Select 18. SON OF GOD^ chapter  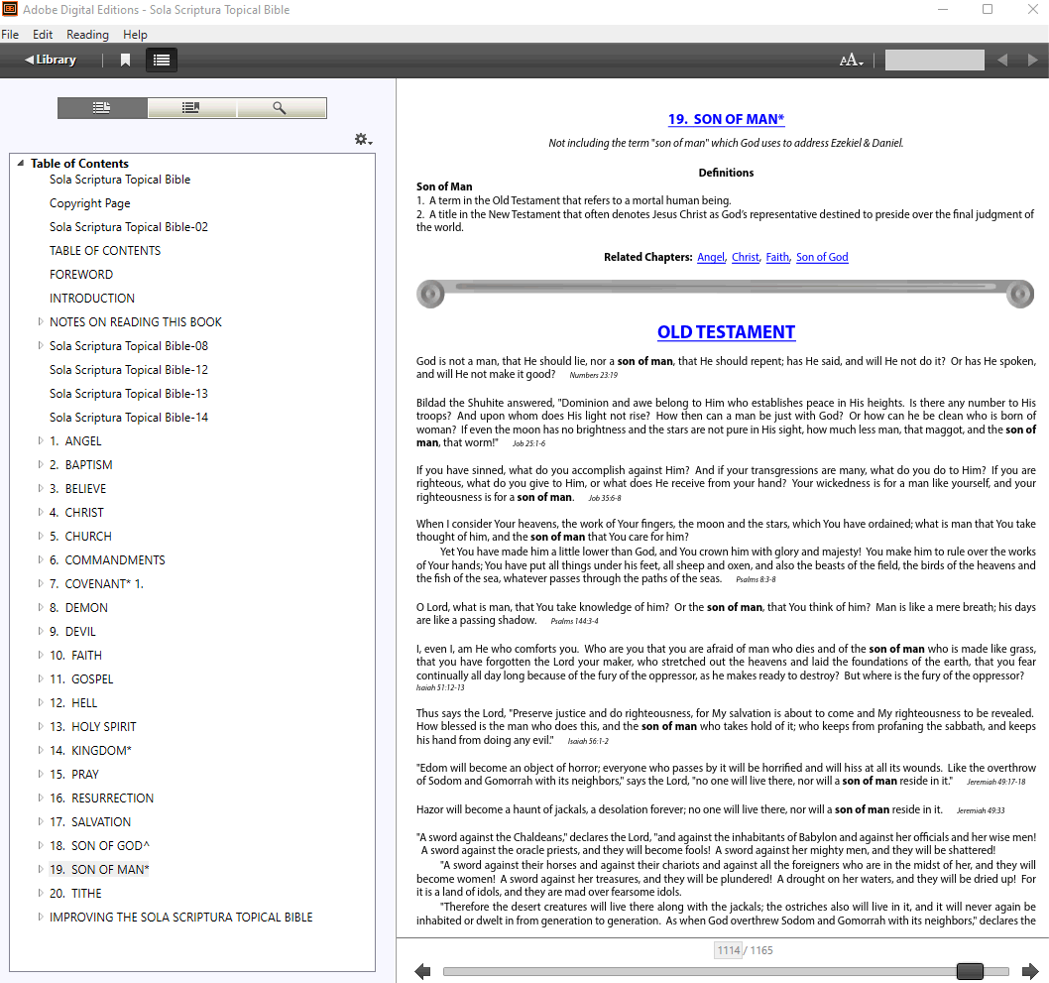100,846
